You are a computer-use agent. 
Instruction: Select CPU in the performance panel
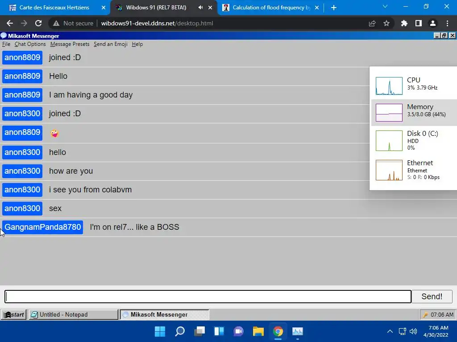414,86
